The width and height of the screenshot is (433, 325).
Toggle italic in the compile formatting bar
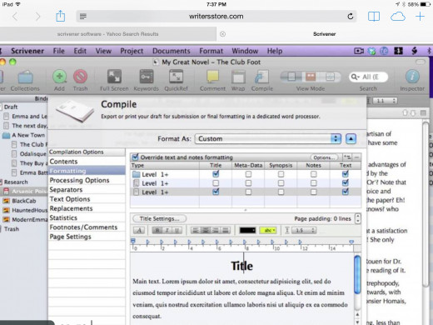[167, 230]
